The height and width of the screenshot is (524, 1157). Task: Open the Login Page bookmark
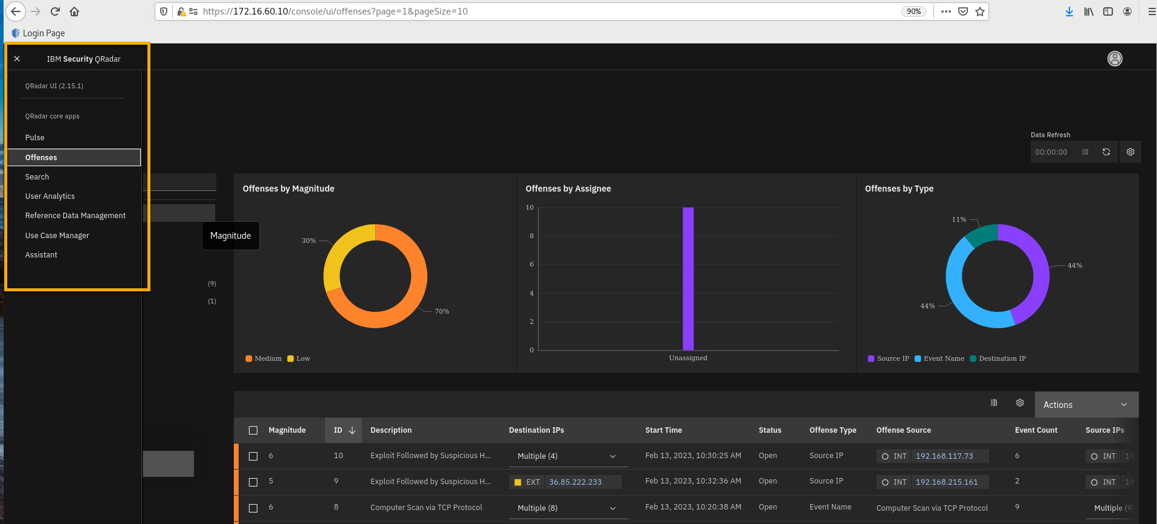38,33
